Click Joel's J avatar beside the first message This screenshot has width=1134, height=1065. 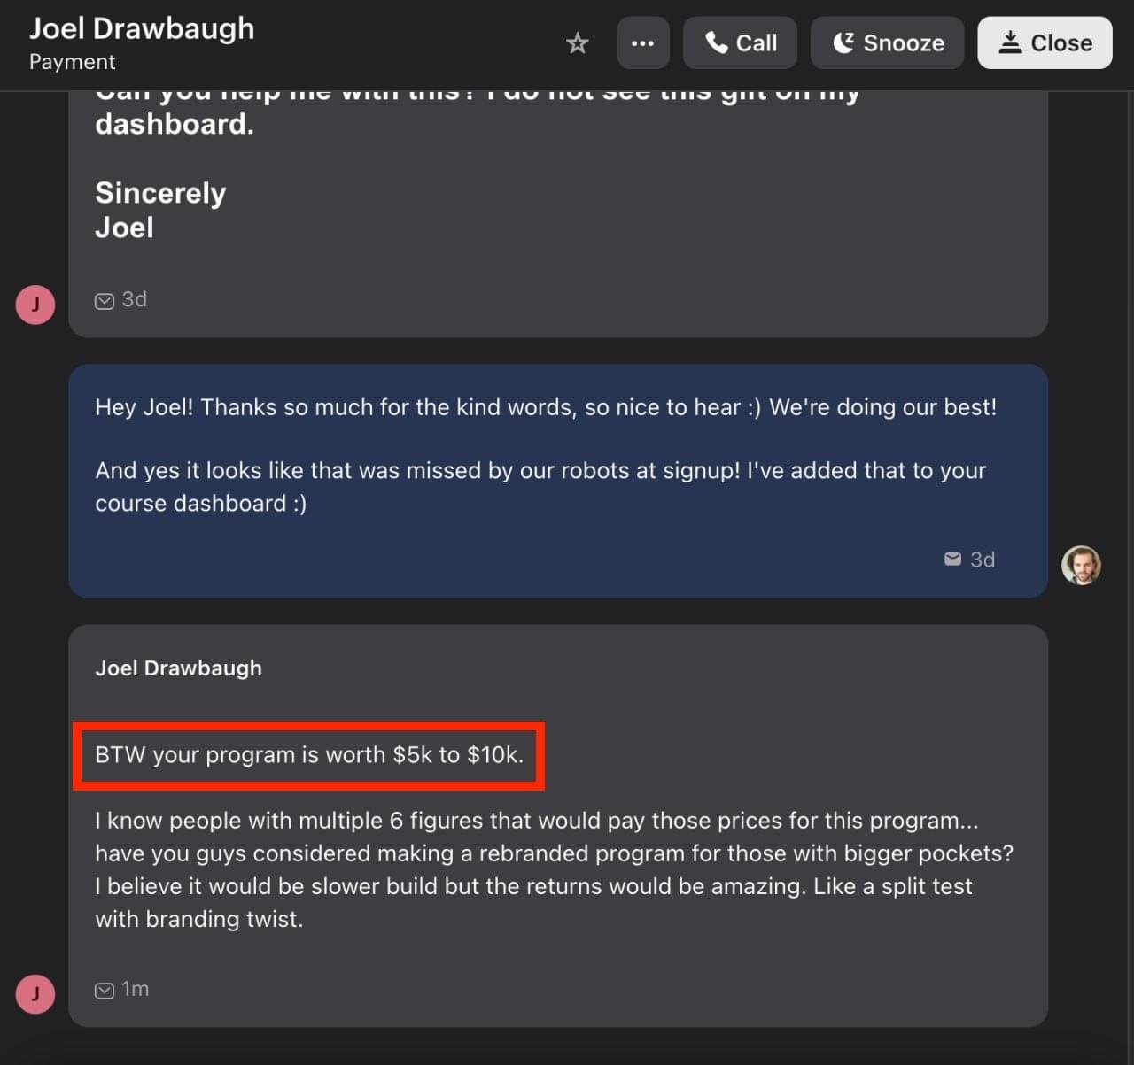point(35,305)
